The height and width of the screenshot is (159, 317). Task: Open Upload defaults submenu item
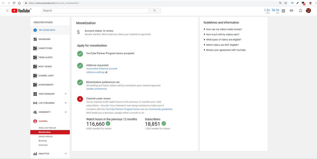[x=46, y=136]
